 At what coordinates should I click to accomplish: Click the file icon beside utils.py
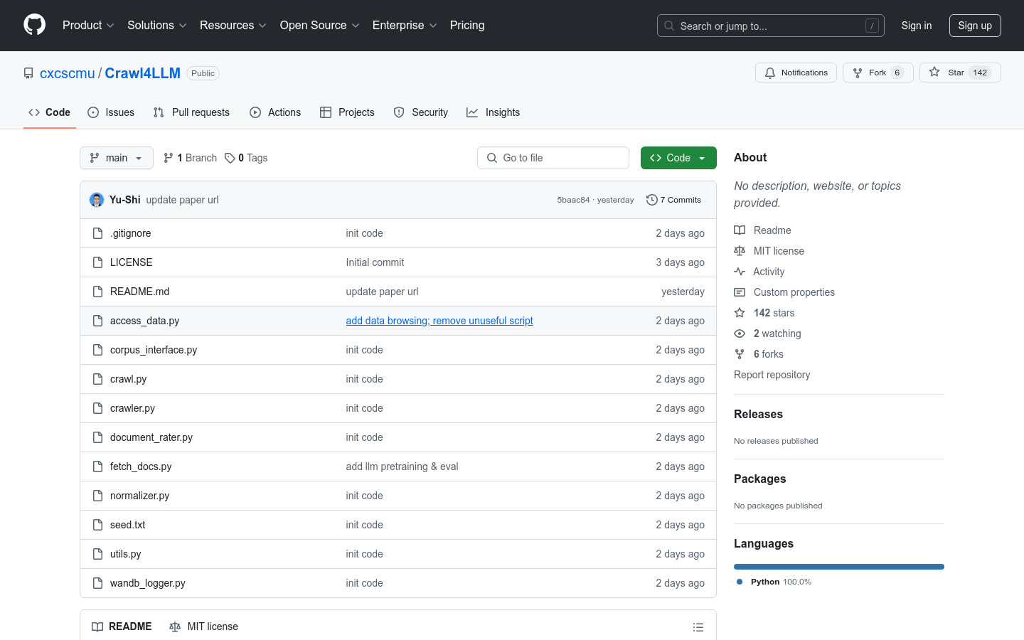(x=98, y=554)
